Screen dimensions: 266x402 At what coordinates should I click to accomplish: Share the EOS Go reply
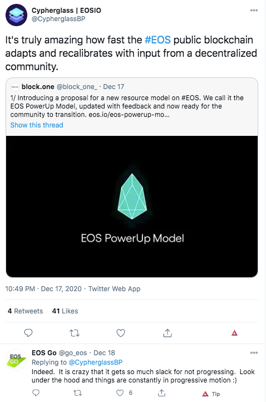click(x=161, y=393)
